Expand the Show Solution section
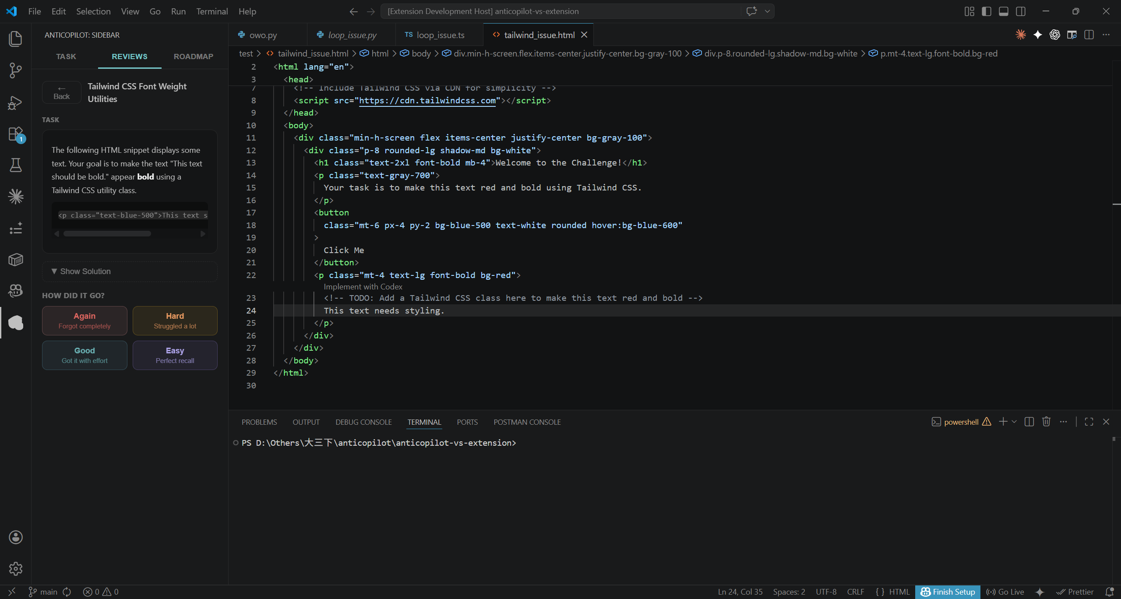This screenshot has height=599, width=1121. pos(130,271)
